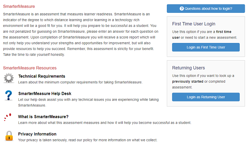Click the red dots SmarterMeasure logo icon
Image resolution: width=250 pixels, height=148 pixels.
coord(7,117)
